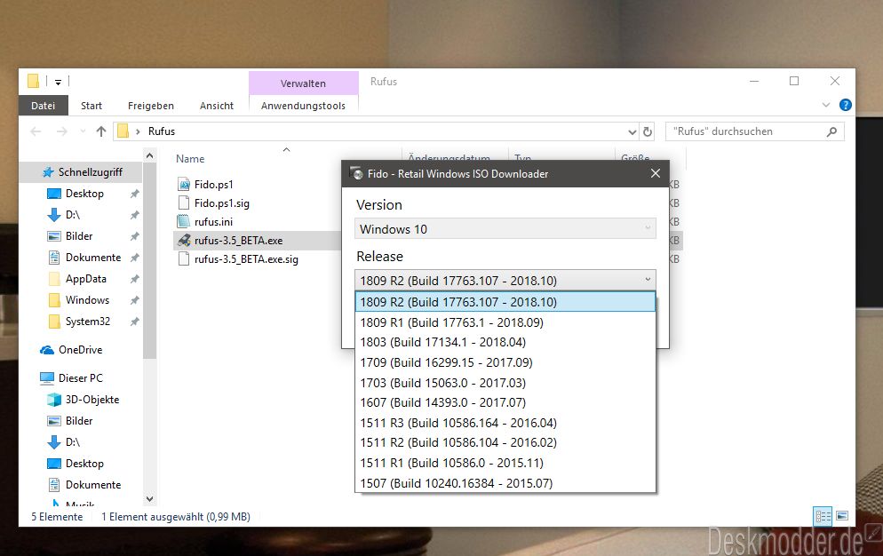883x556 pixels.
Task: Open Desktop under Dieser PC
Action: (x=84, y=464)
